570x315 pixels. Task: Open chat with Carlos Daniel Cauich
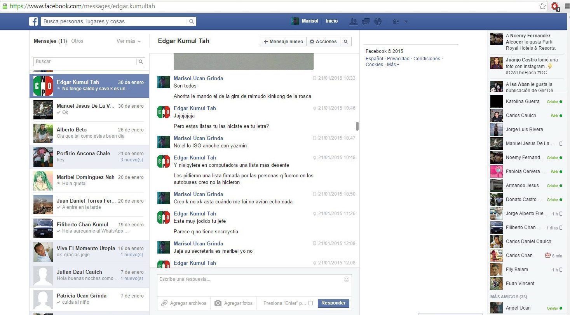point(526,241)
